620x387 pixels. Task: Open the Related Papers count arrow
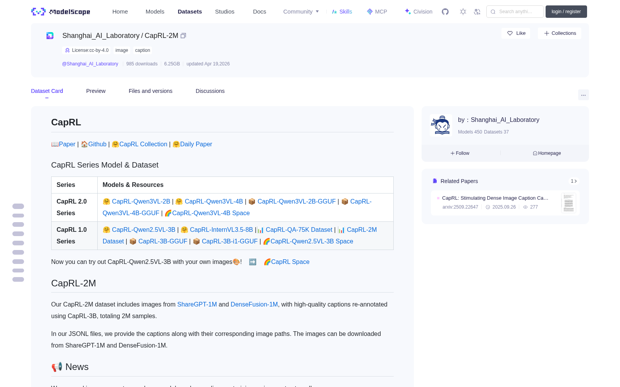pos(574,181)
